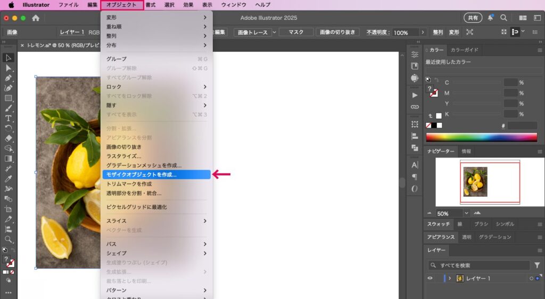Choose トリムマークを作成

point(156,184)
